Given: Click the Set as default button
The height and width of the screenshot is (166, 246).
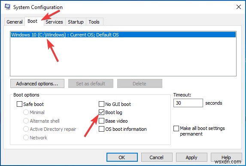Looking at the screenshot, I should (x=91, y=84).
